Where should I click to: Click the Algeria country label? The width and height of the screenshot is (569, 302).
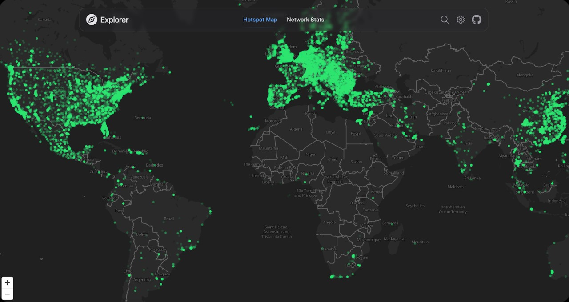coord(296,129)
